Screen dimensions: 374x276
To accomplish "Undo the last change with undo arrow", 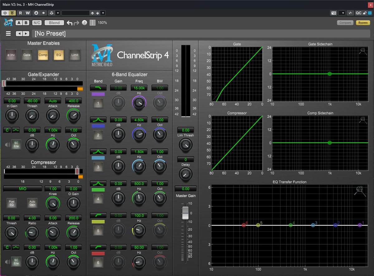I will tap(70, 23).
